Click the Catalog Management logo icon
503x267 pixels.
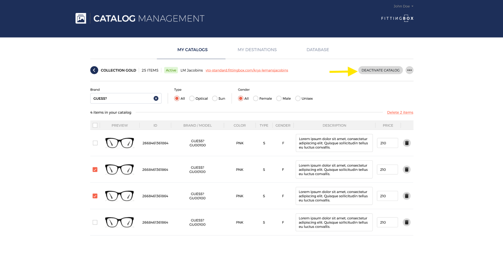81,19
